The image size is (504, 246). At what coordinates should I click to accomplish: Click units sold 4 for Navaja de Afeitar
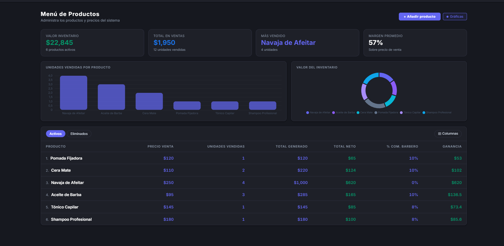(x=243, y=183)
